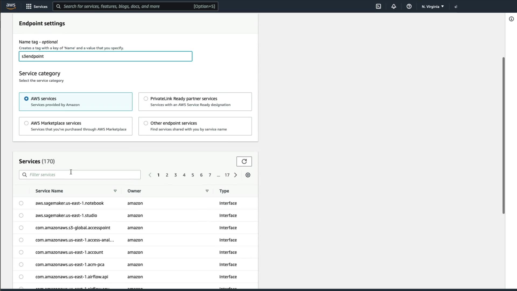Select PrivateLink Ready partner services option
Viewport: 517px width, 291px height.
point(146,99)
